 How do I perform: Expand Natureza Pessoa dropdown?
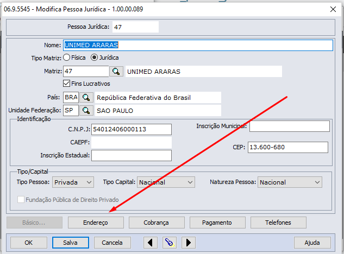[290, 182]
